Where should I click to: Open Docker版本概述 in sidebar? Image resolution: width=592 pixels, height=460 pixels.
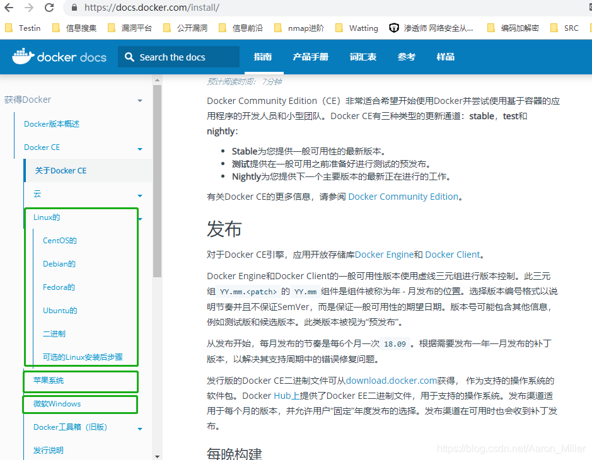[52, 124]
